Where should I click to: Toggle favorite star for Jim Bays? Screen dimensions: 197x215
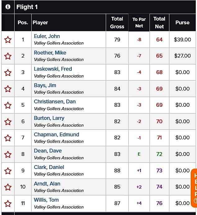8,89
